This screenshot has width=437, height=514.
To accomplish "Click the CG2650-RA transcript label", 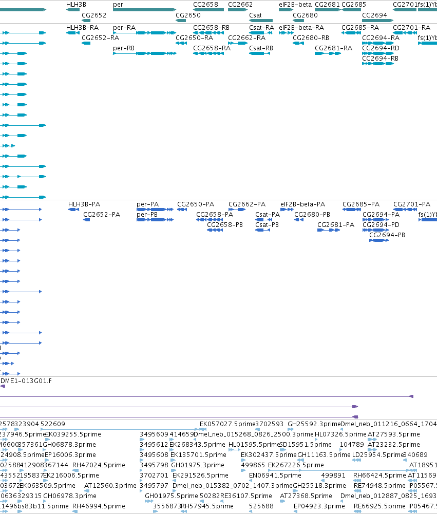I will [x=195, y=37].
